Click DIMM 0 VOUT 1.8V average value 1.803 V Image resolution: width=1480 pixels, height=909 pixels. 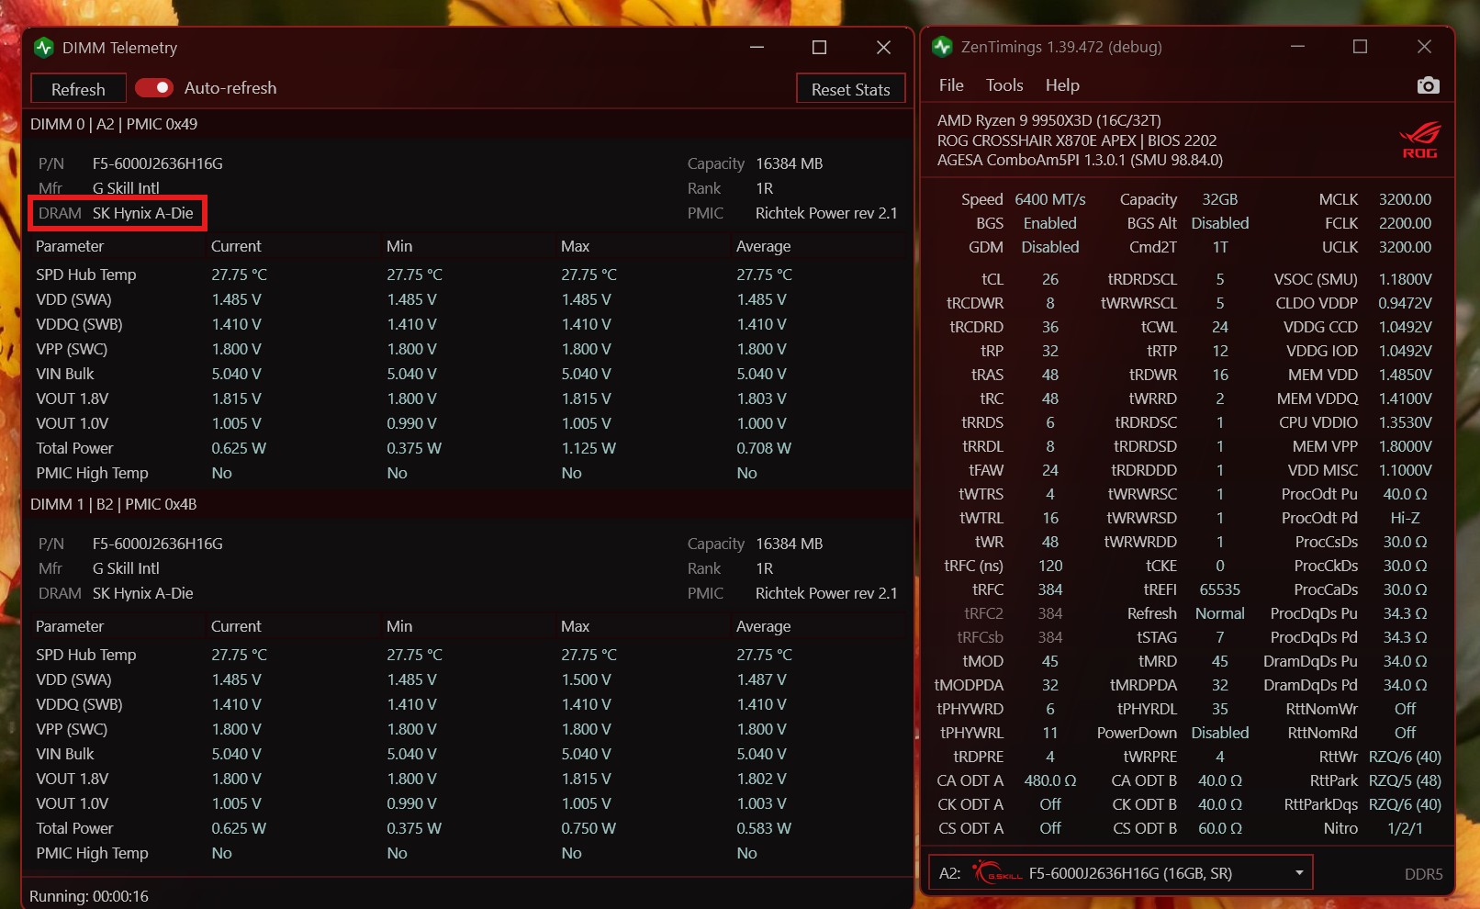[761, 399]
